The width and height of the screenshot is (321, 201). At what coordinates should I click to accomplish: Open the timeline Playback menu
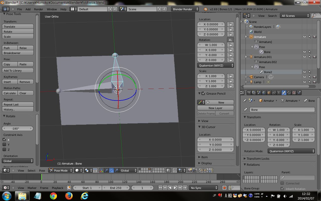(x=57, y=188)
